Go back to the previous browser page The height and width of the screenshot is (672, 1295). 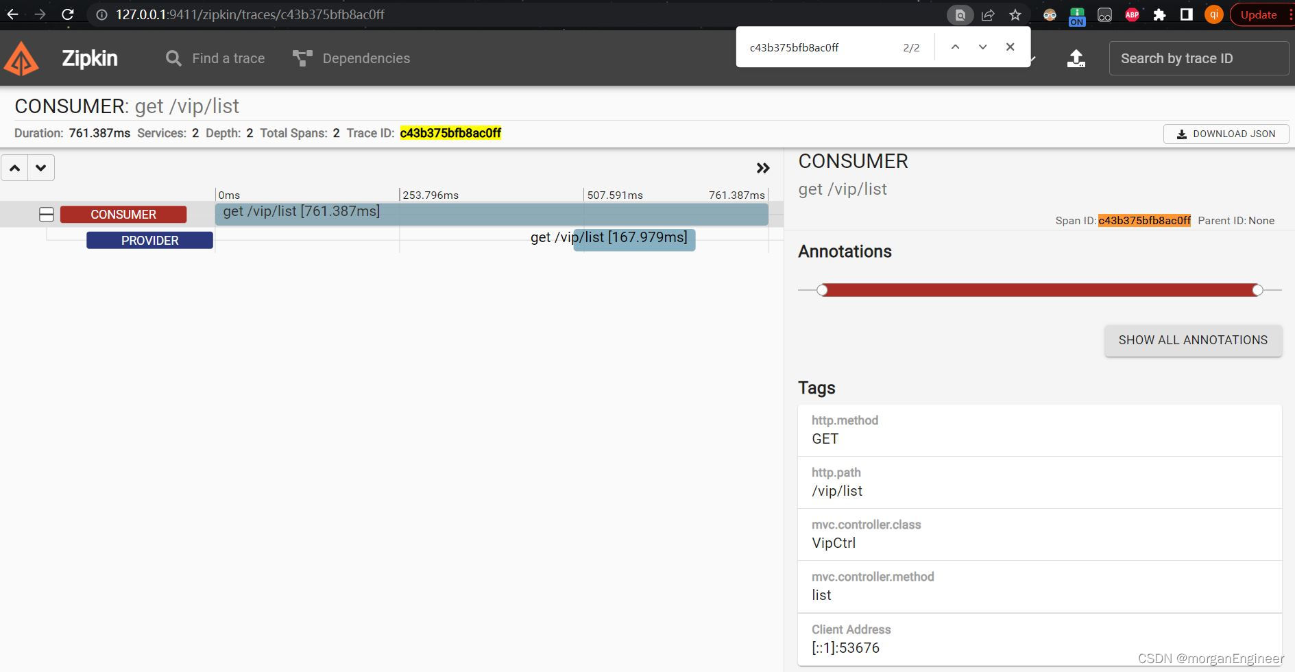(12, 14)
